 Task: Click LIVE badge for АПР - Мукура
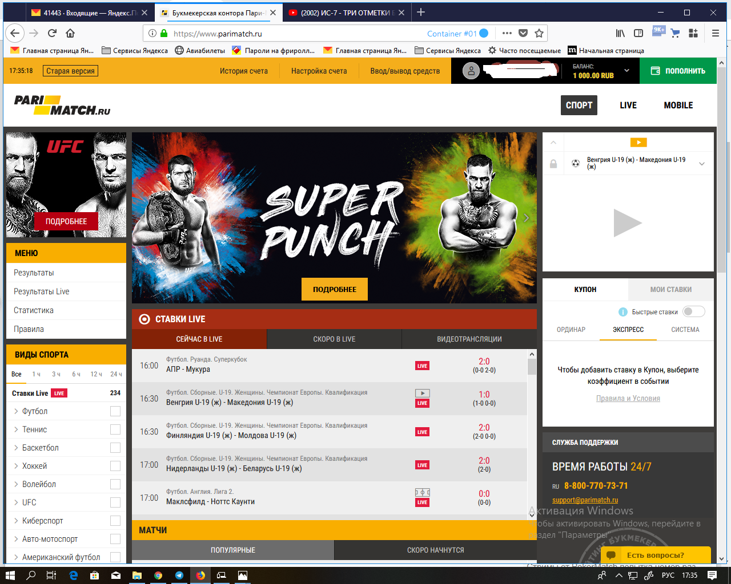point(422,366)
